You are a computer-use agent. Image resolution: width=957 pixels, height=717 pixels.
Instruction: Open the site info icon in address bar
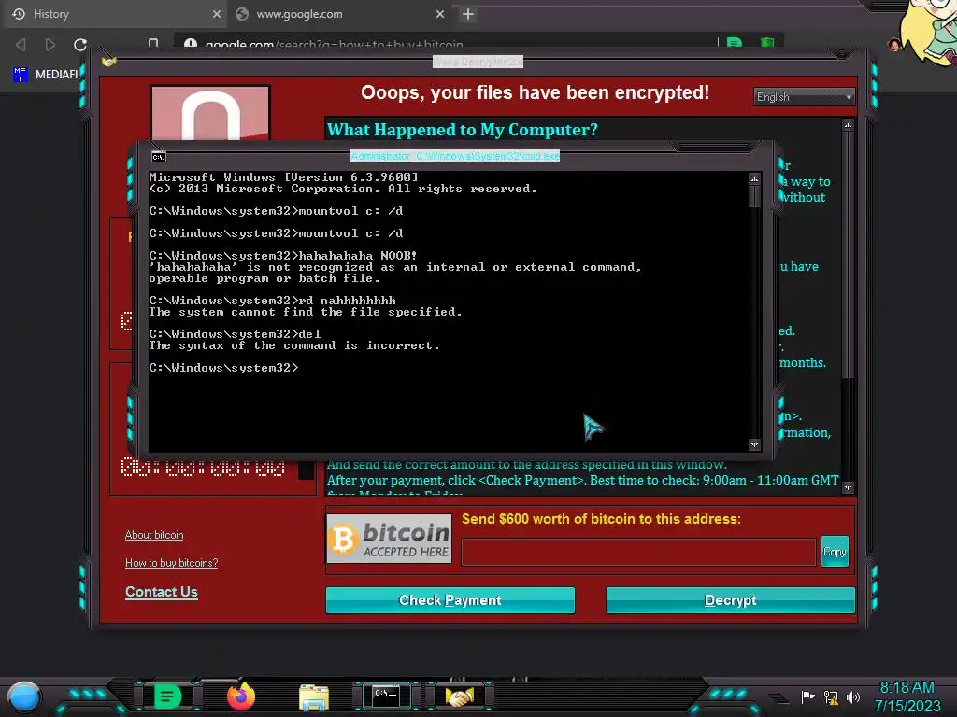(191, 44)
